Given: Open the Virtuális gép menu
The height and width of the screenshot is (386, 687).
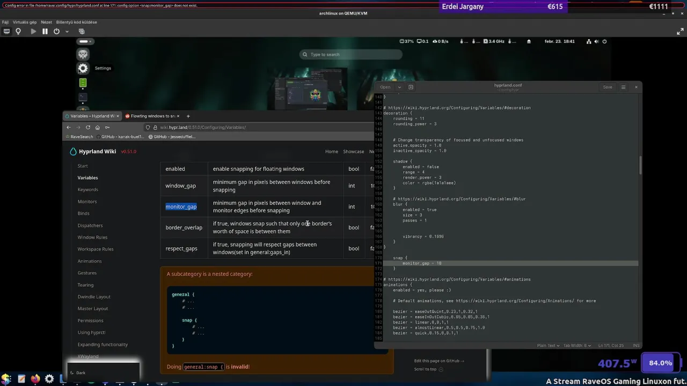Looking at the screenshot, I should (25, 22).
